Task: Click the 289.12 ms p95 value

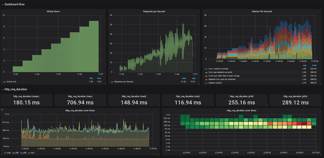Action: point(296,102)
